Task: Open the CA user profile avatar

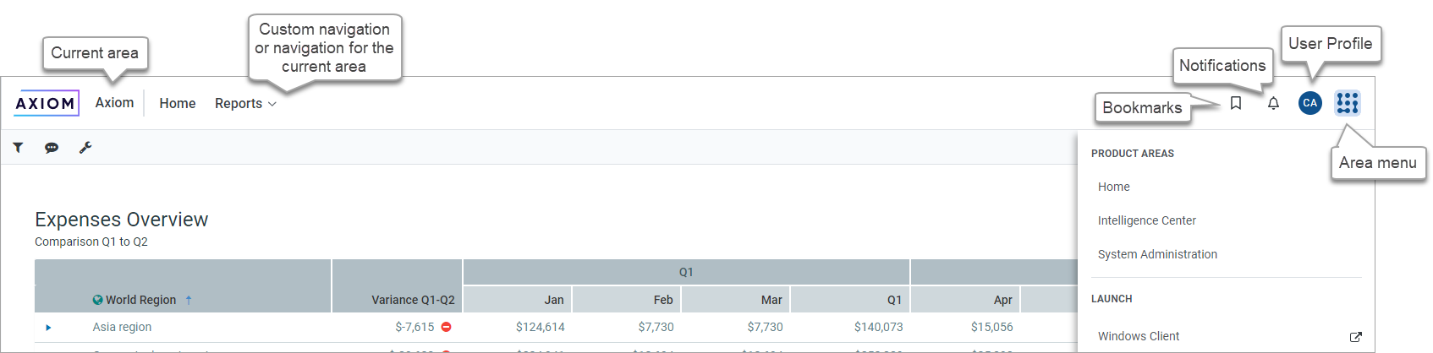Action: (x=1310, y=103)
